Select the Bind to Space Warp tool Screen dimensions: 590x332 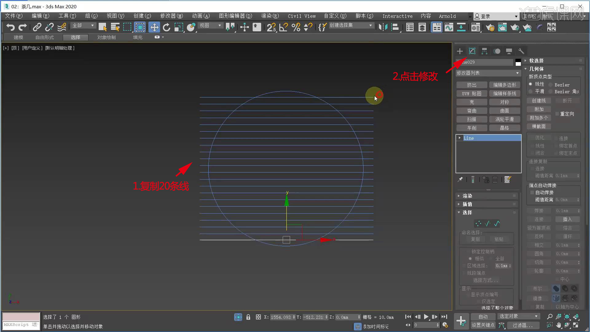[62, 27]
